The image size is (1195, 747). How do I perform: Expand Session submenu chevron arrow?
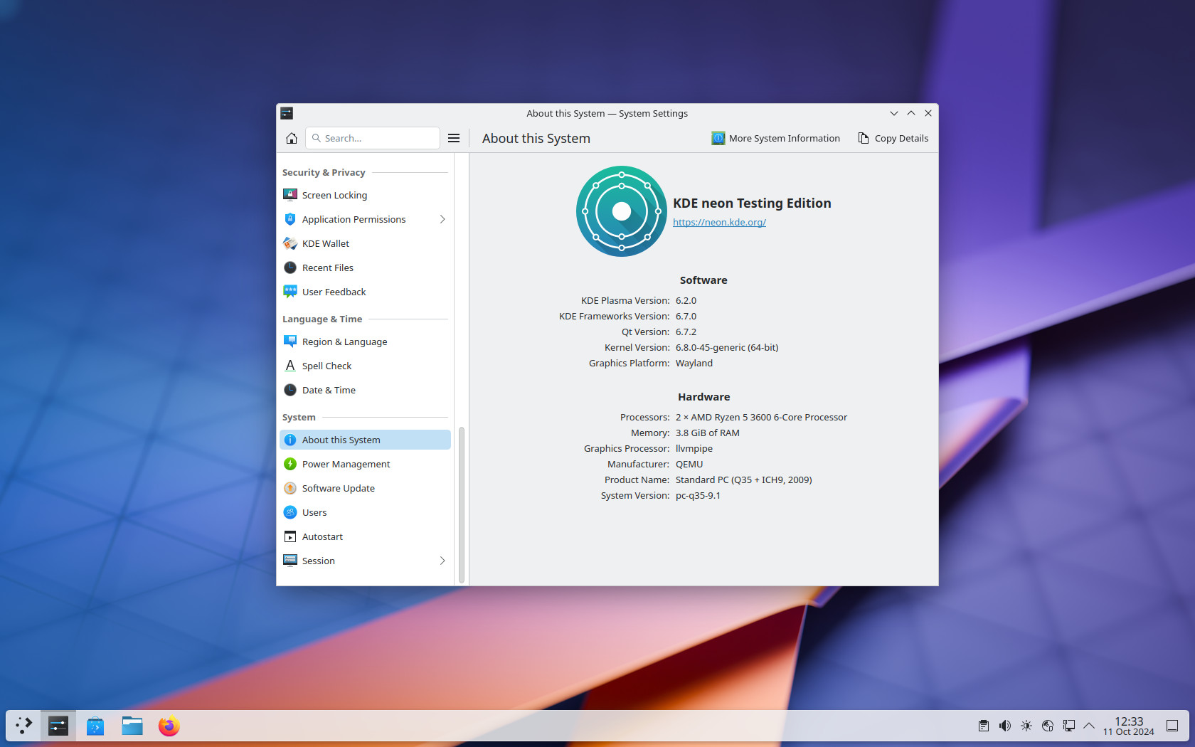tap(442, 561)
